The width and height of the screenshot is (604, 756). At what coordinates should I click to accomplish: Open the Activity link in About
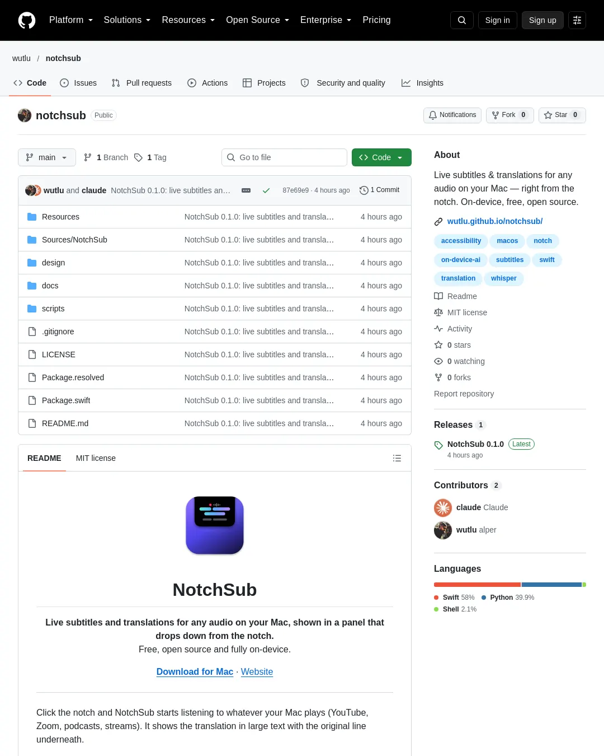[460, 329]
